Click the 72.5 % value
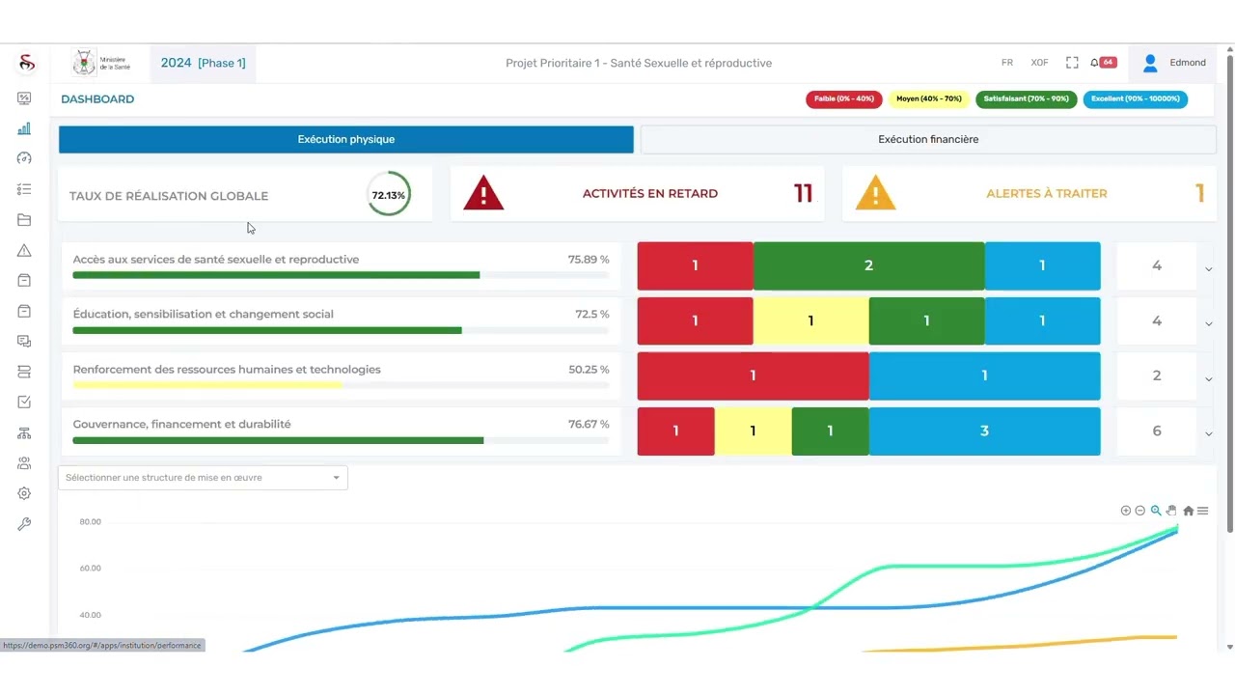 [x=592, y=315]
